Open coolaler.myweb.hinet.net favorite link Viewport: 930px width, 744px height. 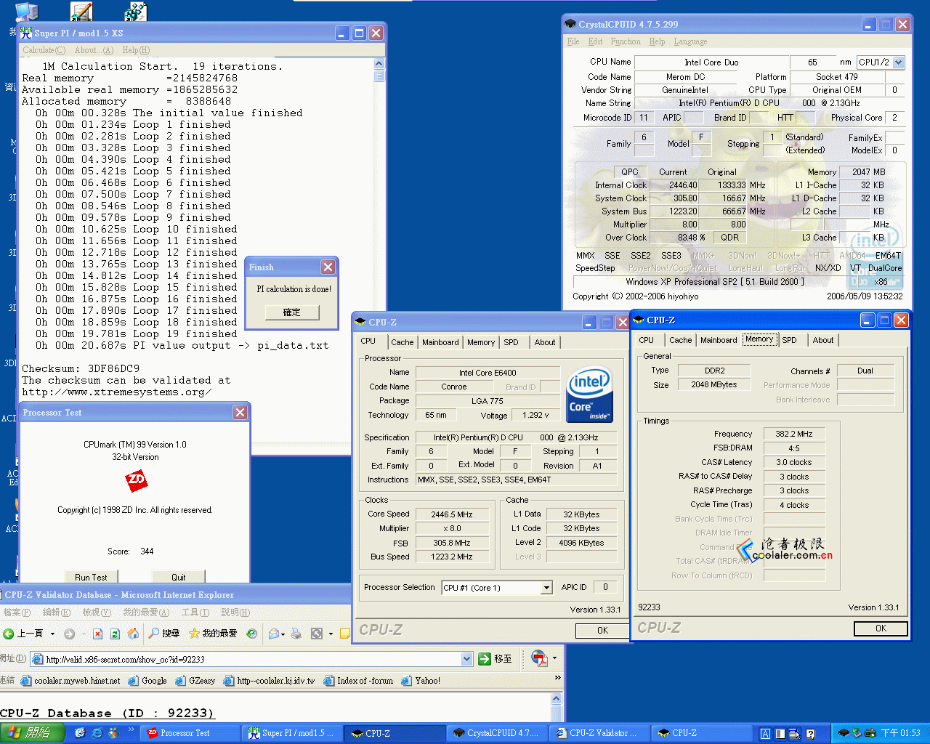coord(71,681)
